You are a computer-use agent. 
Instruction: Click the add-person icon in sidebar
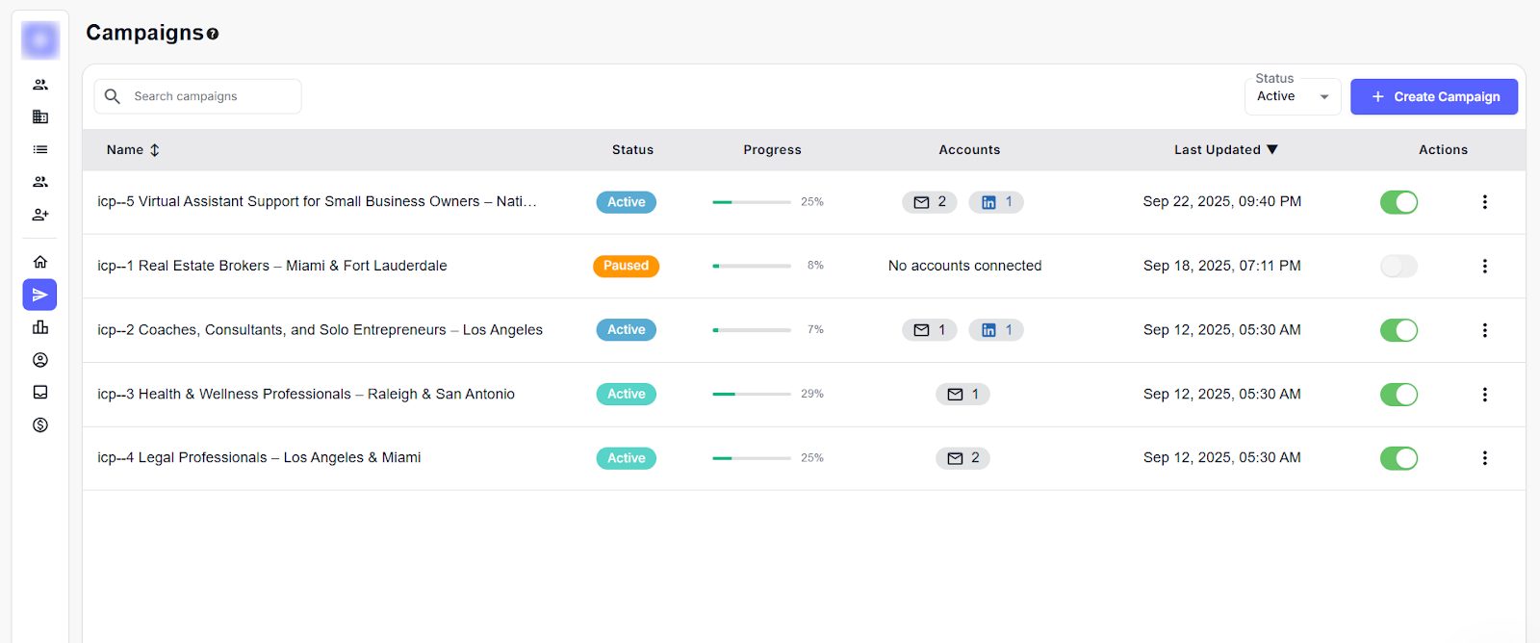click(40, 215)
